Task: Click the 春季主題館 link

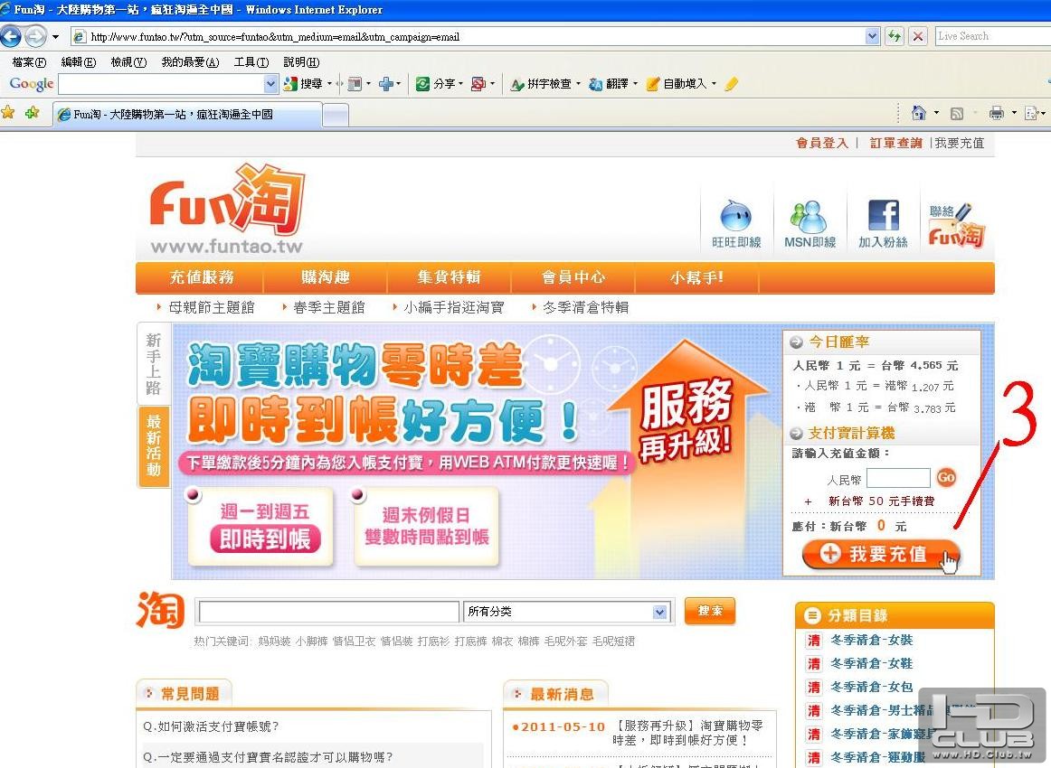Action: (x=329, y=307)
